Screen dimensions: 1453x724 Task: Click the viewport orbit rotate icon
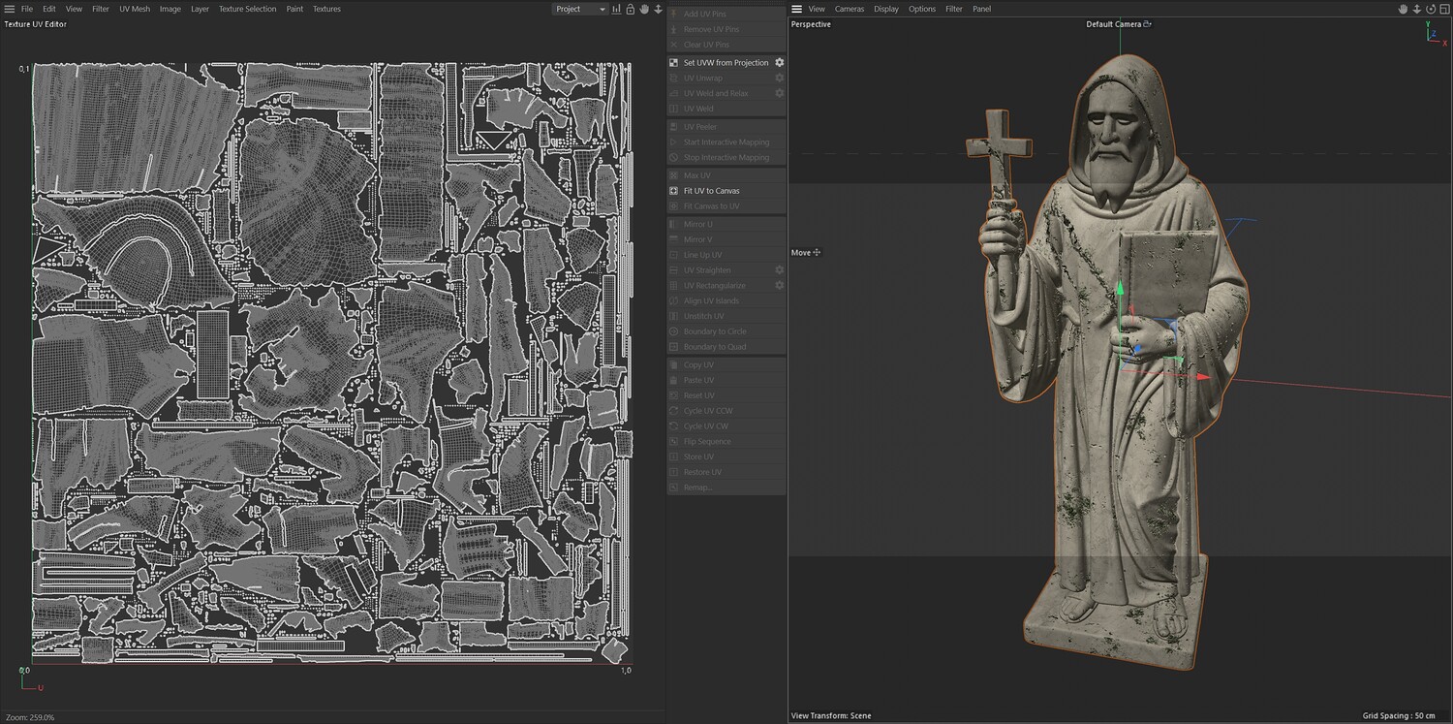(x=1431, y=9)
